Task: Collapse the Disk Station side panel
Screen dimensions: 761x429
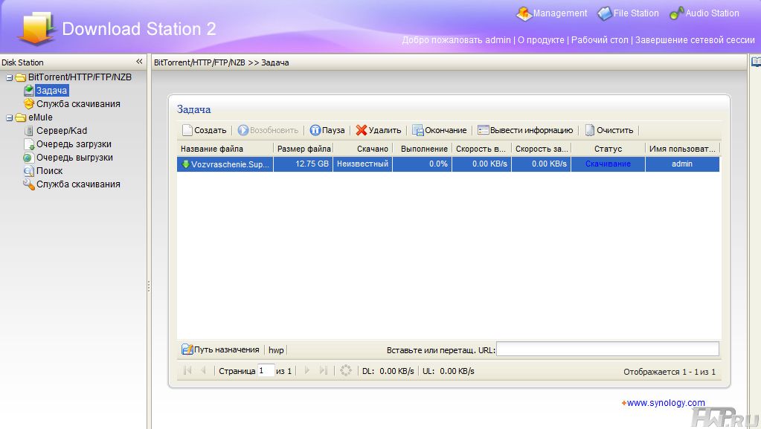Action: [x=139, y=62]
